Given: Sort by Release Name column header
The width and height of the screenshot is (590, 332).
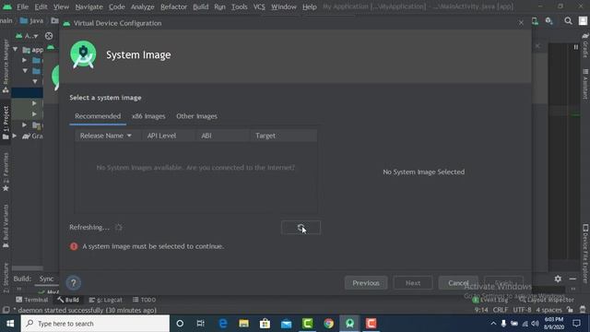Looking at the screenshot, I should coord(107,136).
